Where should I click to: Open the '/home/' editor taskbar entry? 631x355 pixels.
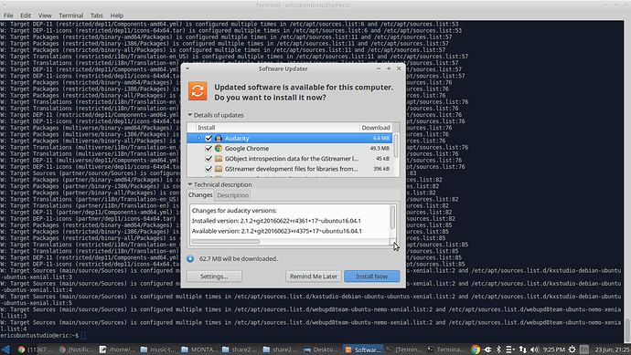tap(118, 350)
